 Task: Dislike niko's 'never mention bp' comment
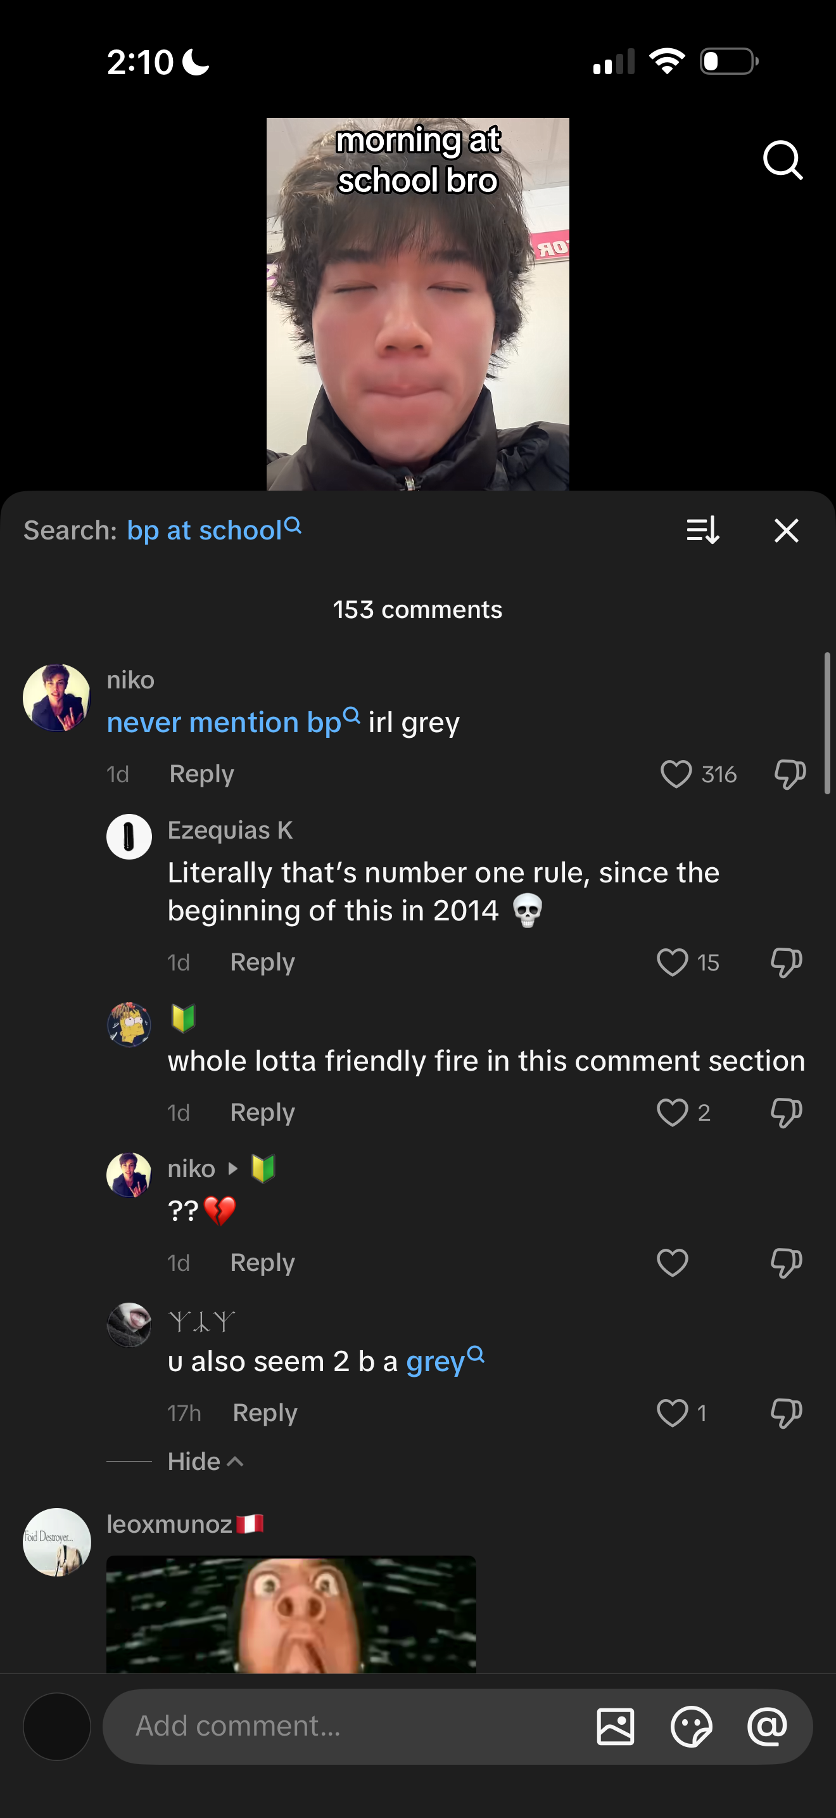(790, 774)
